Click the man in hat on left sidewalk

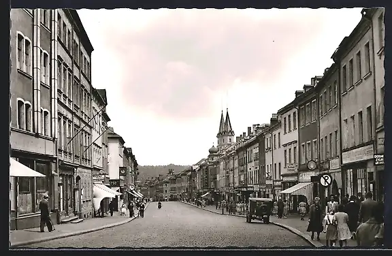tap(46, 212)
